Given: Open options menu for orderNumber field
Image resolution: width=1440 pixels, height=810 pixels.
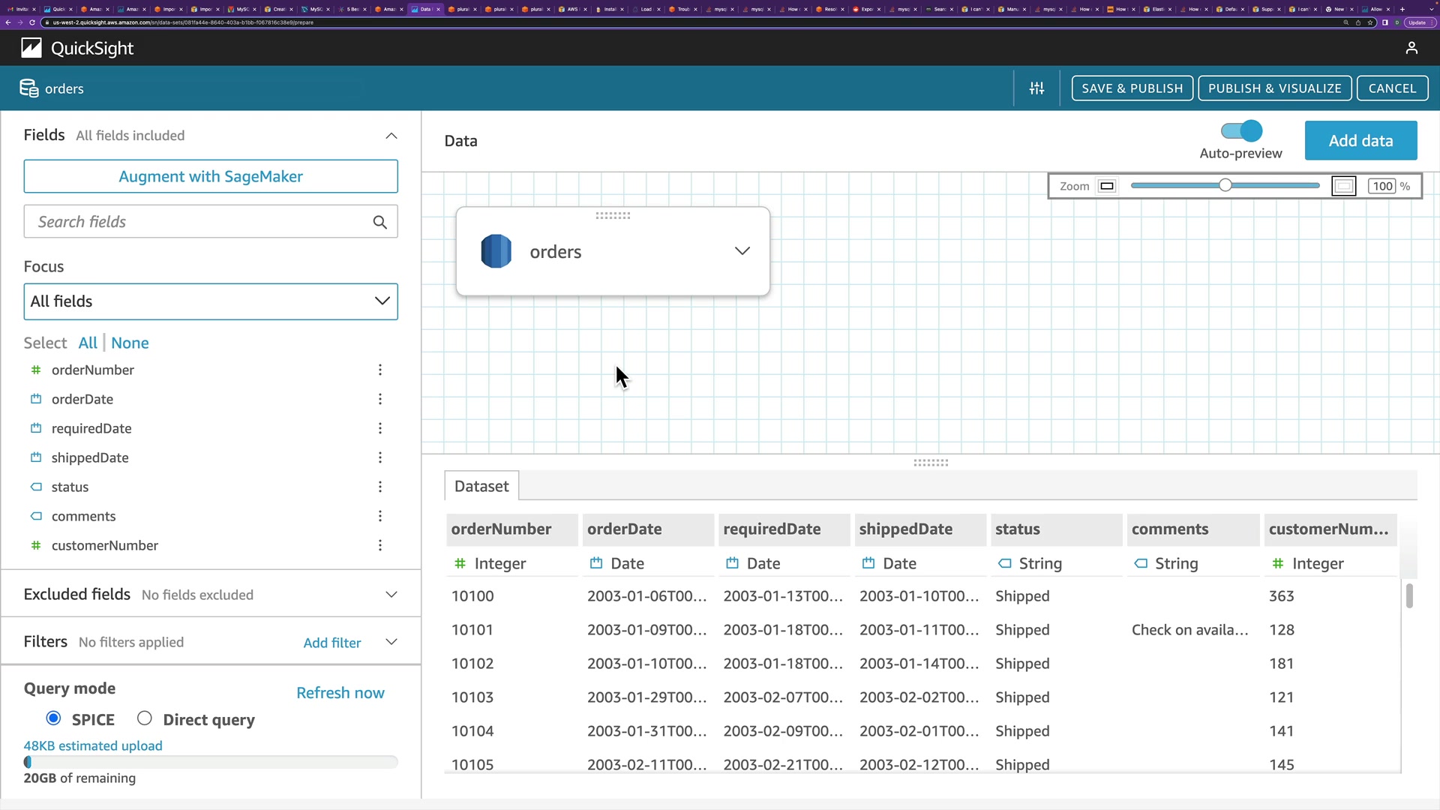Looking at the screenshot, I should [380, 370].
